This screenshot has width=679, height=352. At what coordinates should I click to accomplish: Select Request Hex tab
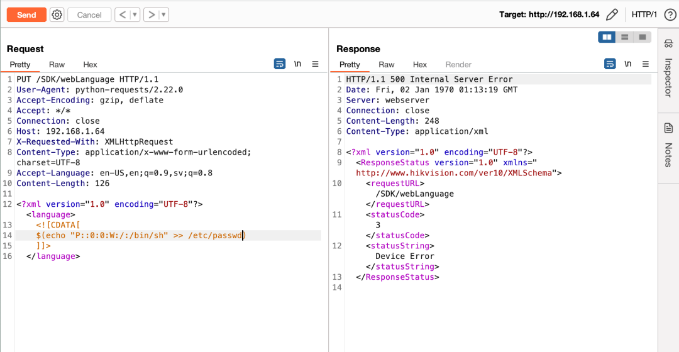(90, 65)
